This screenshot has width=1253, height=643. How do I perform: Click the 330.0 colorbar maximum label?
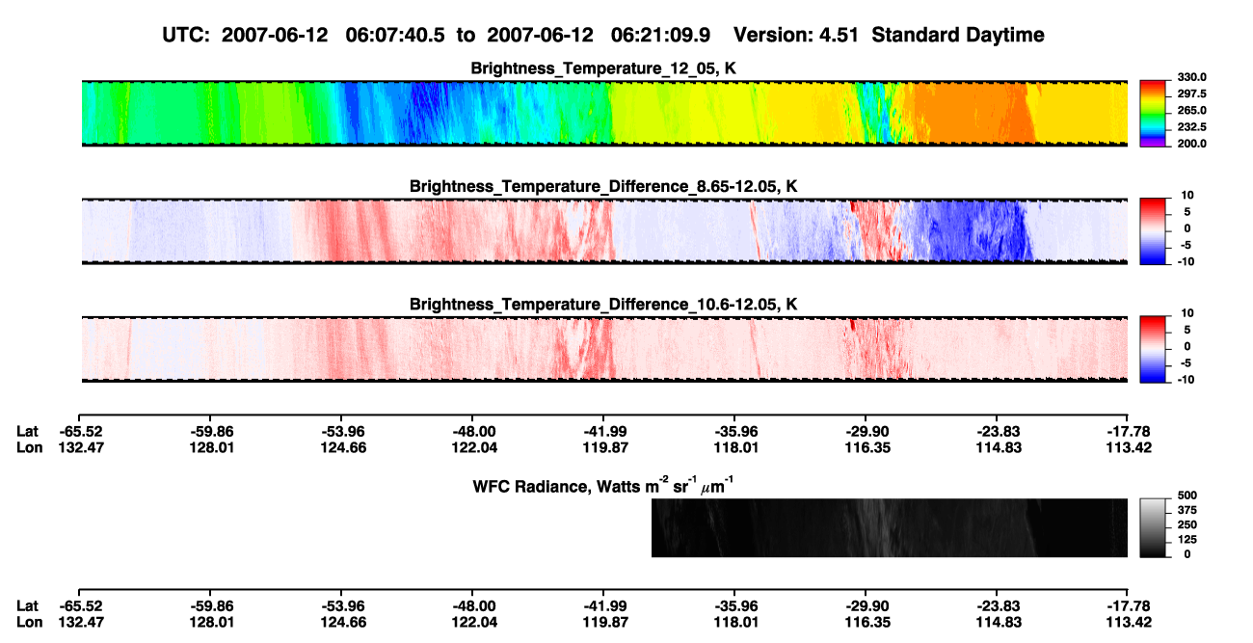point(1190,77)
